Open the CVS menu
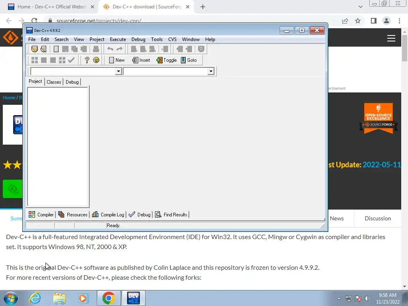Viewport: 408px width, 306px height. click(172, 39)
